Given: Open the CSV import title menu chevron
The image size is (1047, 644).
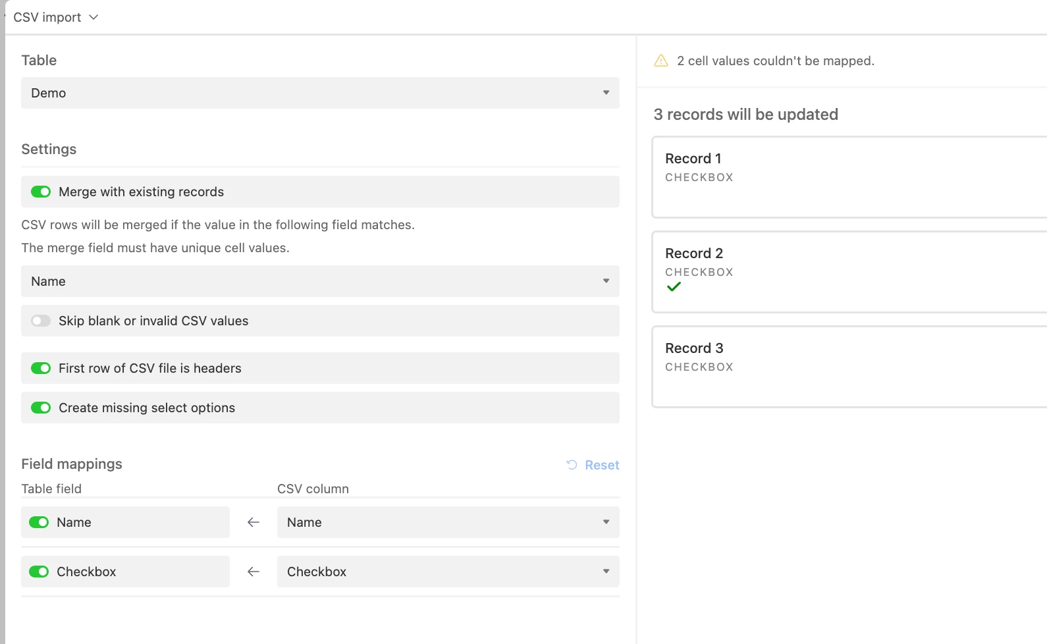Looking at the screenshot, I should pyautogui.click(x=94, y=17).
